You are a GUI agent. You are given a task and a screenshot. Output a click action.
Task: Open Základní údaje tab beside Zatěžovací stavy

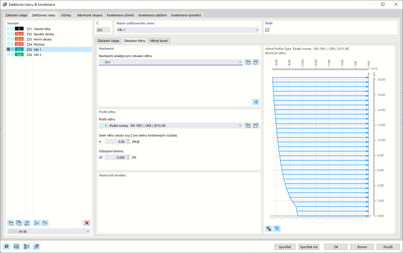coord(16,15)
